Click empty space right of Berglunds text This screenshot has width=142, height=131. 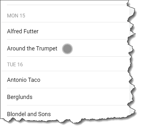tap(80, 97)
